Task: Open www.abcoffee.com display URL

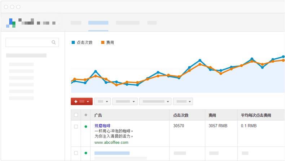Action: (x=111, y=143)
